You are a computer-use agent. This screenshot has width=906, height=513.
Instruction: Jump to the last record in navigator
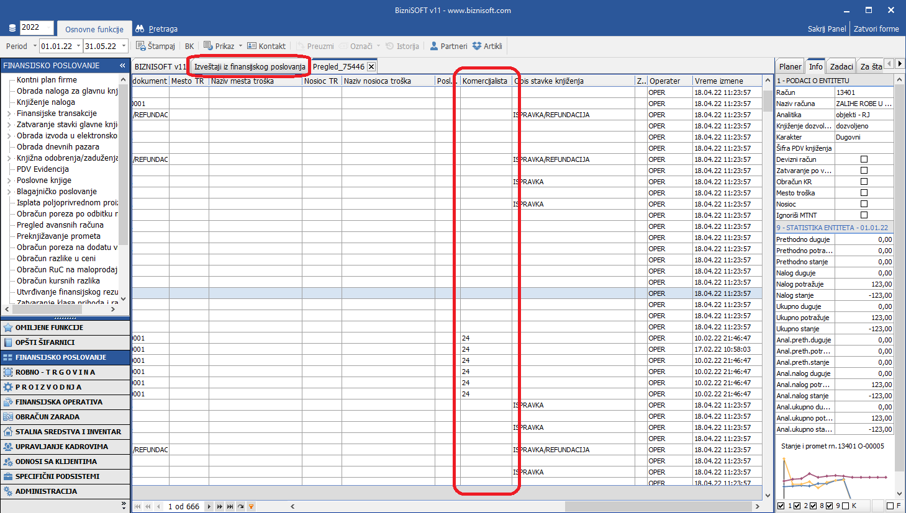[x=230, y=507]
